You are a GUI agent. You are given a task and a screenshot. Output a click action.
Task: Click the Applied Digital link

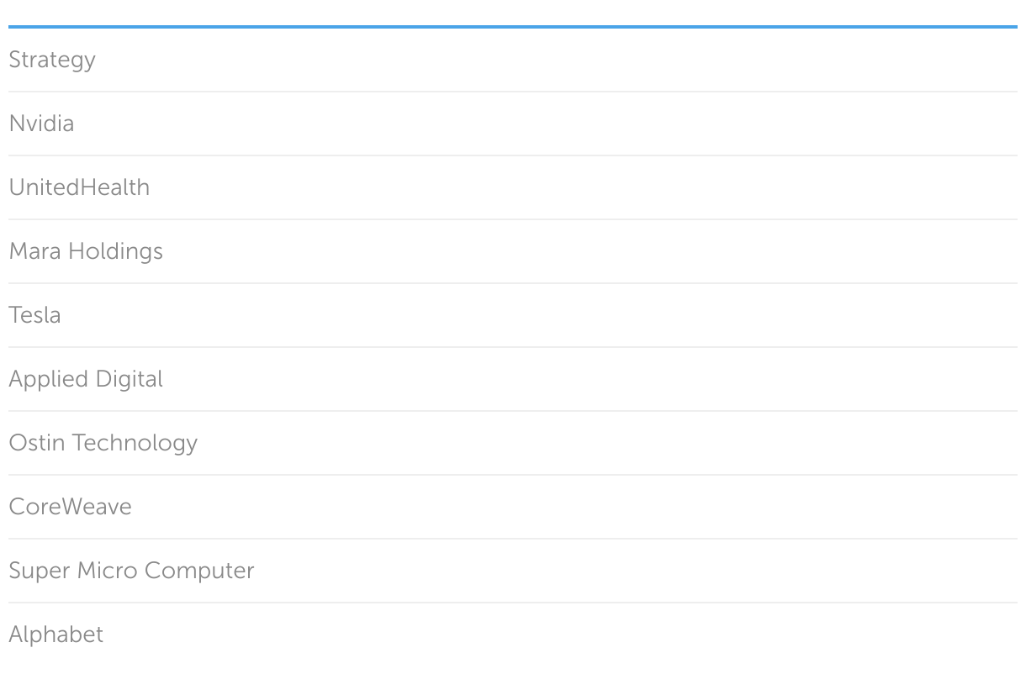(x=86, y=379)
